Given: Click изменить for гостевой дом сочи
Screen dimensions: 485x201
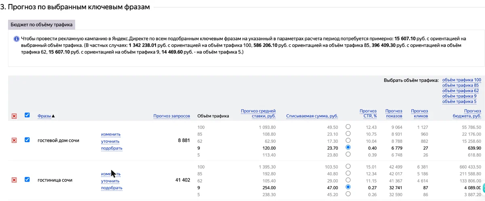Looking at the screenshot, I should [x=111, y=134].
